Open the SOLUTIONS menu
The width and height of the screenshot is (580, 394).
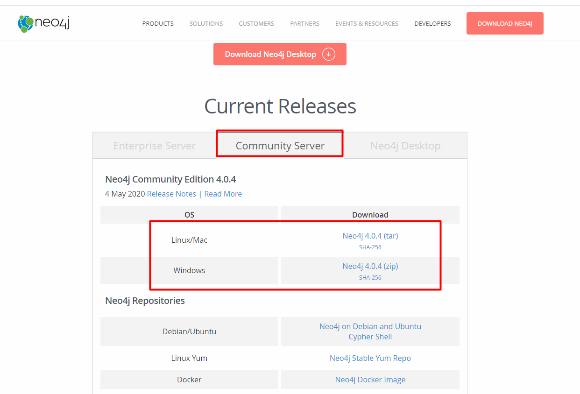(206, 23)
